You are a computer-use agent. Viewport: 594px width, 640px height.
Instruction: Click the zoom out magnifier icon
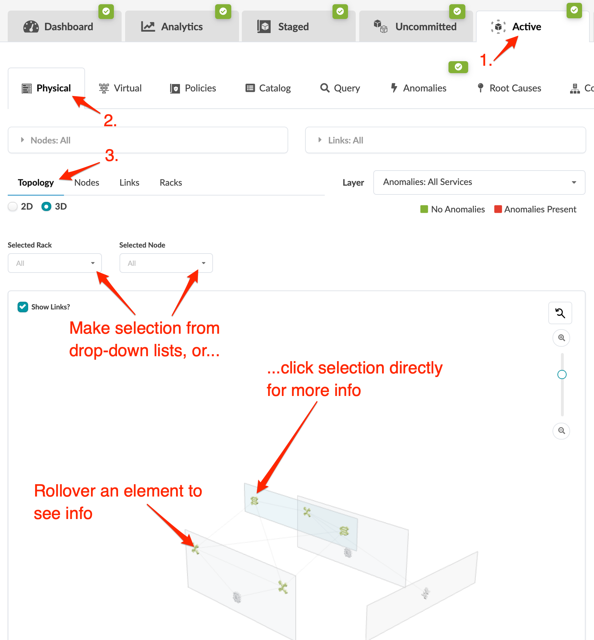561,431
